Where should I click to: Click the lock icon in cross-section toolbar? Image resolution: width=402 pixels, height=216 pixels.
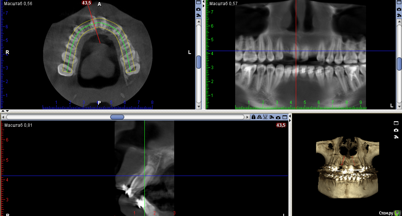pyautogui.click(x=253, y=117)
